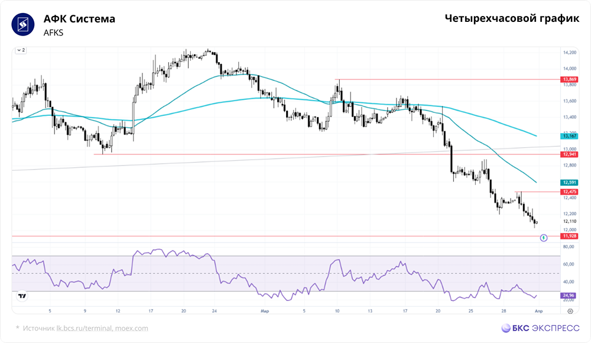Click the Мар date label on time axis
The height and width of the screenshot is (343, 591).
click(x=265, y=311)
